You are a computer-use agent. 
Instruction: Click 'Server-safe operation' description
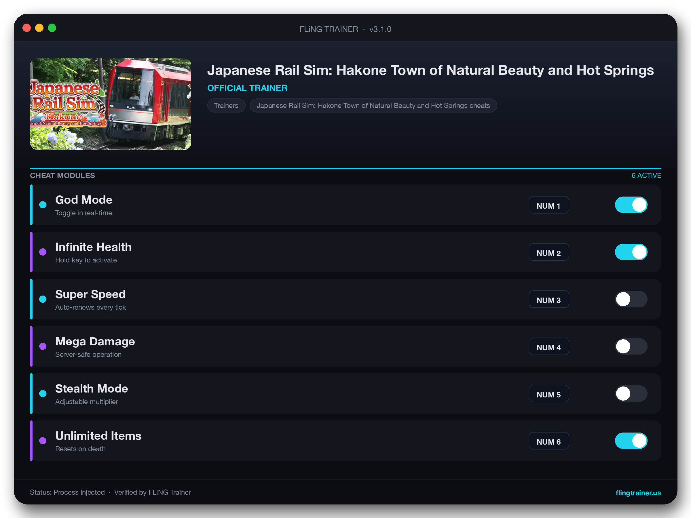click(88, 354)
